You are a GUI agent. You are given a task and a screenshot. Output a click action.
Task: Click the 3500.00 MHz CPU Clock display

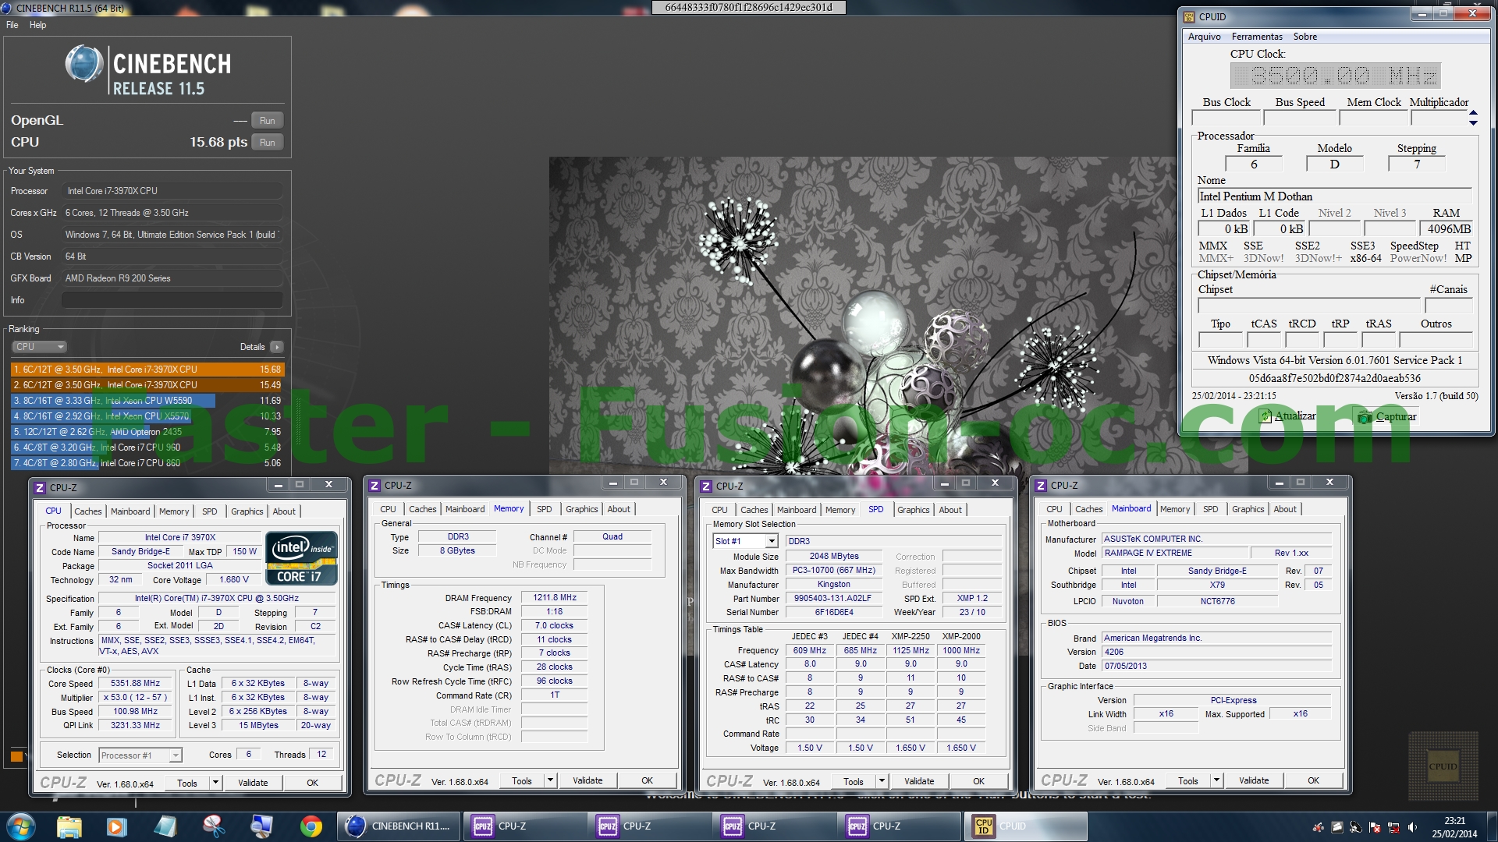tap(1336, 76)
